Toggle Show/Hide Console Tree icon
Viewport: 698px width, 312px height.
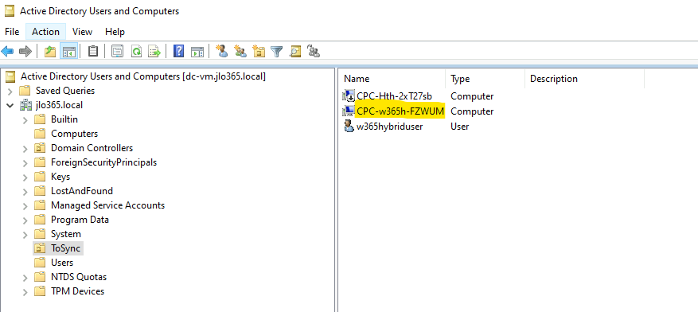69,52
